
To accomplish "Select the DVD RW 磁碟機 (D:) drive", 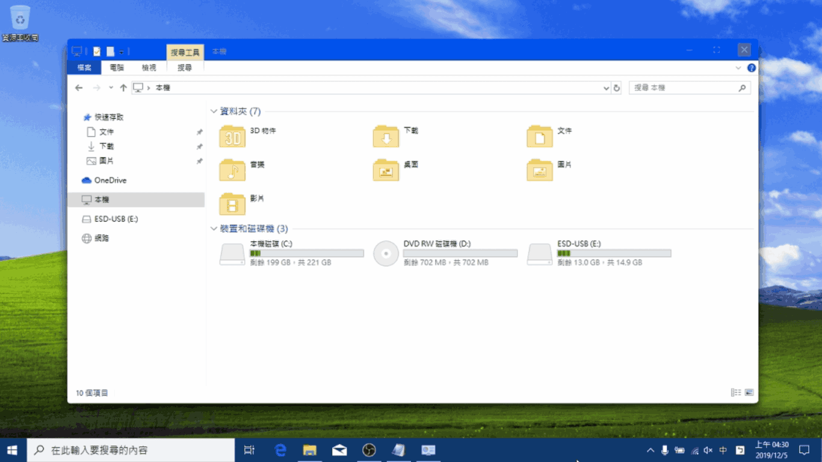I will [445, 253].
